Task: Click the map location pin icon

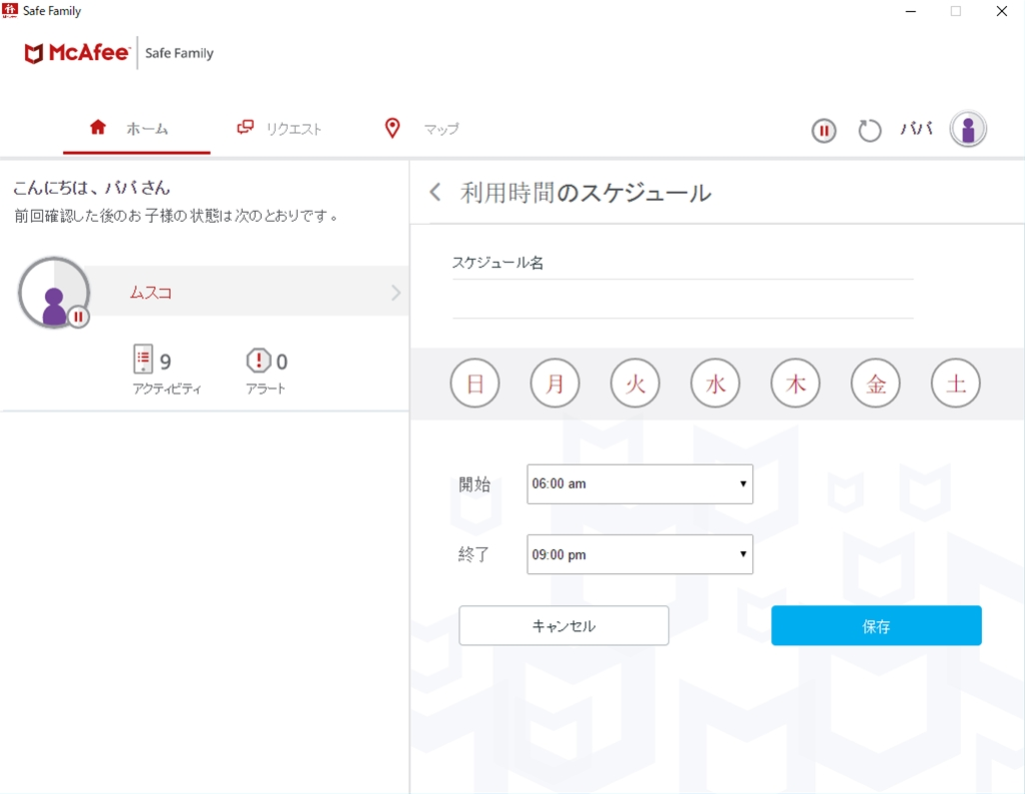Action: [393, 128]
